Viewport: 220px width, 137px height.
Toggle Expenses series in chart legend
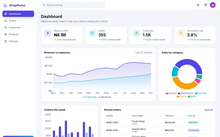(90, 97)
